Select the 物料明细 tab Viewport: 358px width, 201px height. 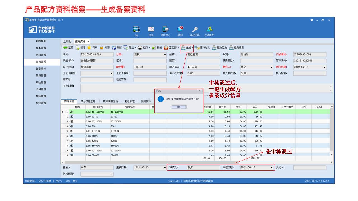click(x=69, y=101)
